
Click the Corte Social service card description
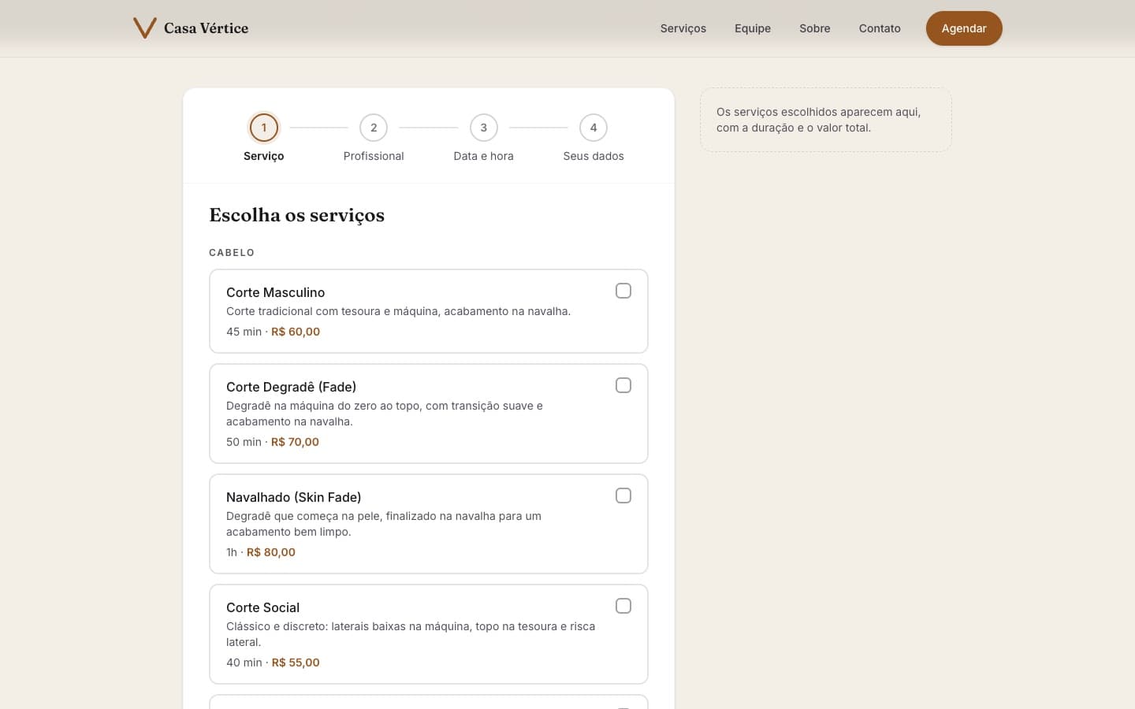(411, 634)
